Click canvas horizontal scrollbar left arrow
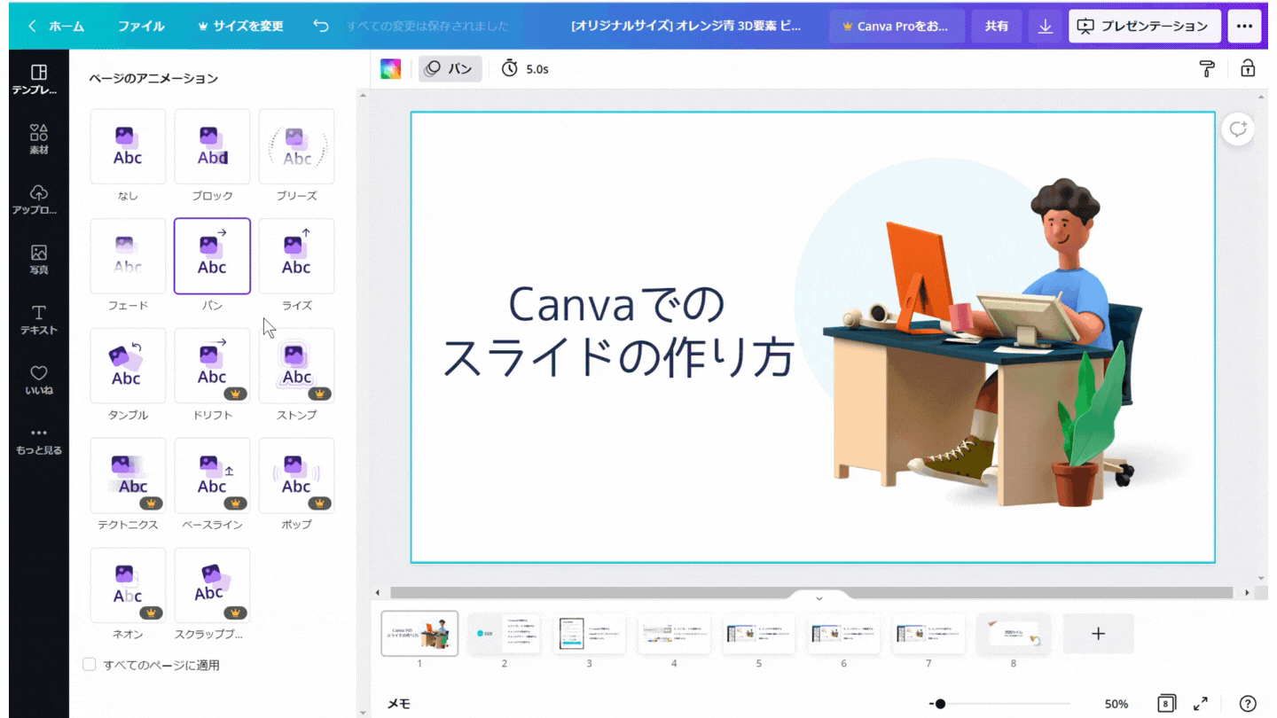 [378, 592]
